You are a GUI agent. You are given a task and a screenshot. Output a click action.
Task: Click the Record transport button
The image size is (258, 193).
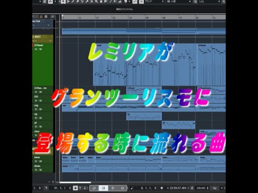pyautogui.click(x=122, y=188)
